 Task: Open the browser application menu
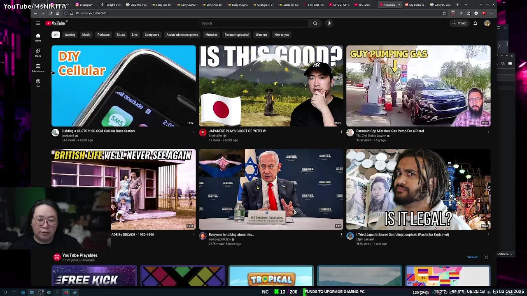pos(492,13)
